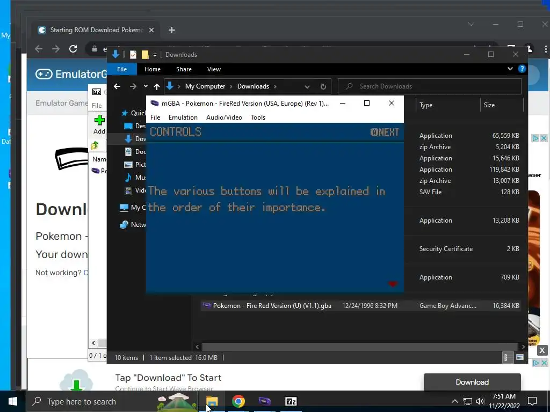Click the 7-Zip up folder icon

95,145
